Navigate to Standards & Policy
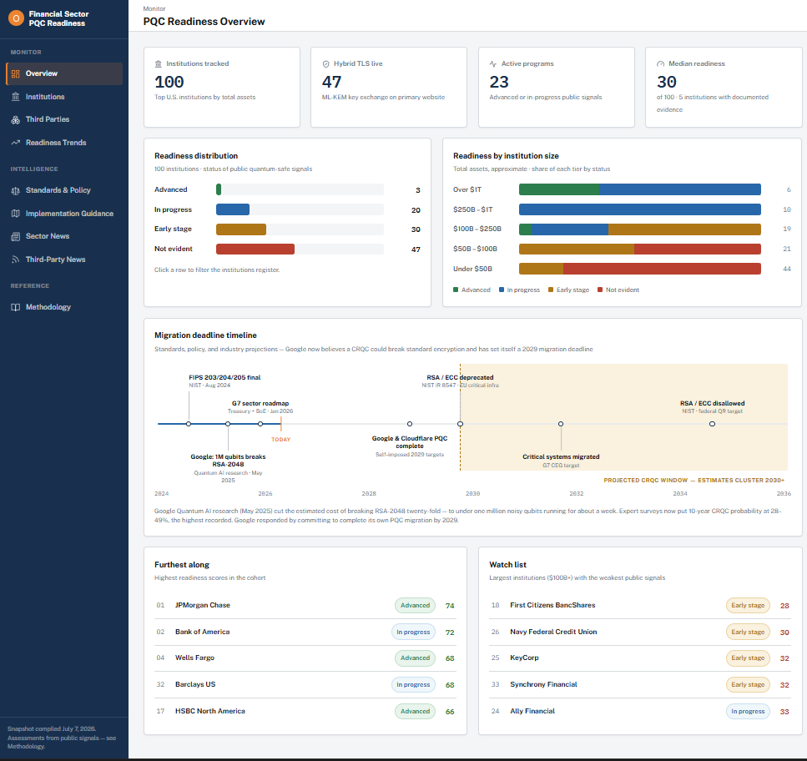 [x=64, y=190]
